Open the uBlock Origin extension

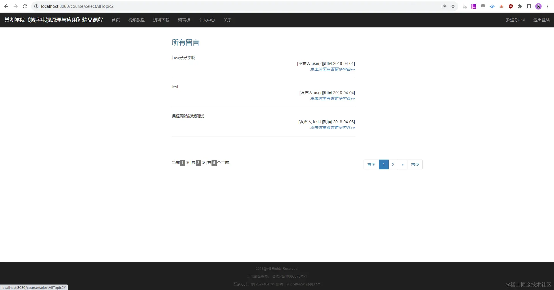(x=511, y=6)
